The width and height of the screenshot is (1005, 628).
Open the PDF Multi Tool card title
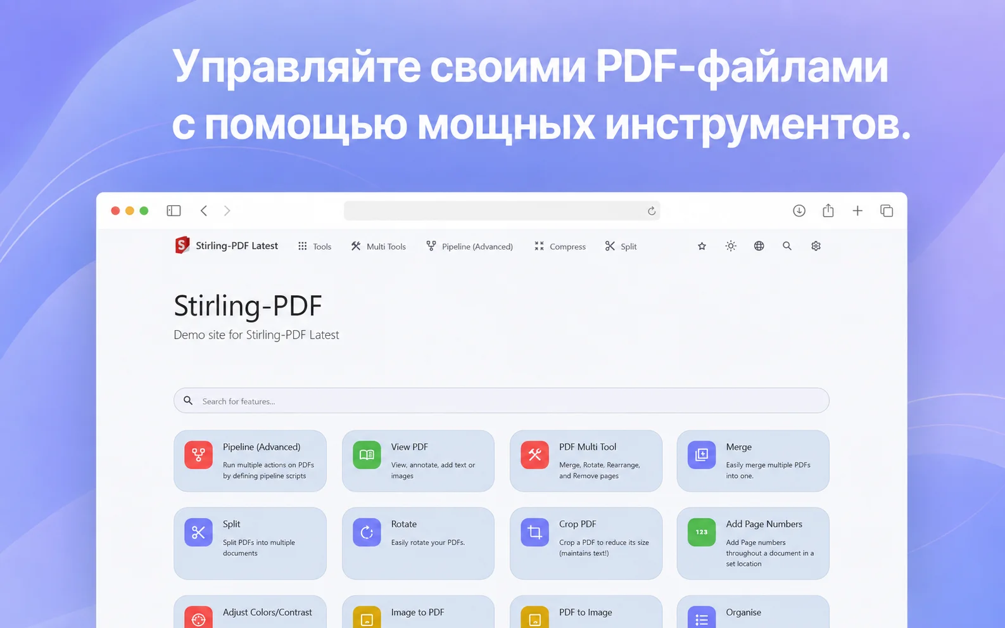tap(588, 447)
